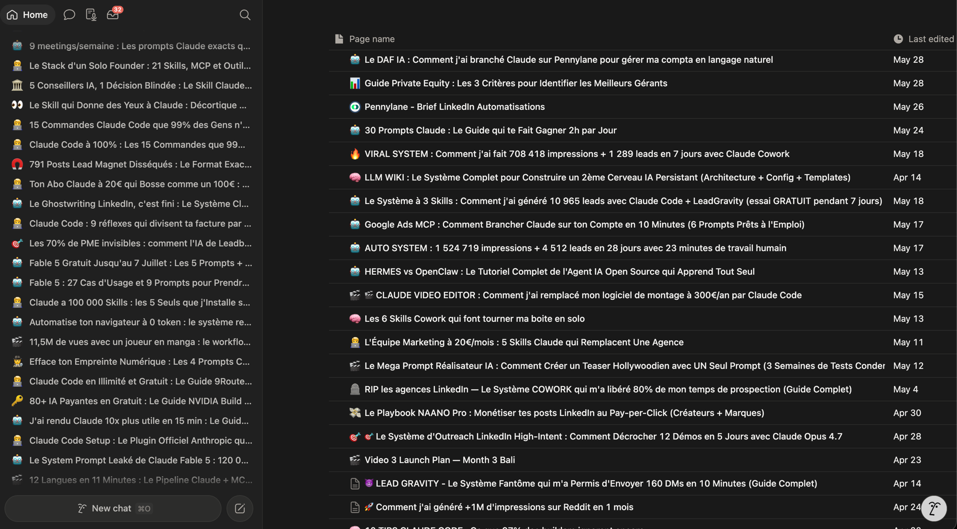The width and height of the screenshot is (957, 529).
Task: Click the key icon of 80+ IA Payantes
Action: point(17,401)
